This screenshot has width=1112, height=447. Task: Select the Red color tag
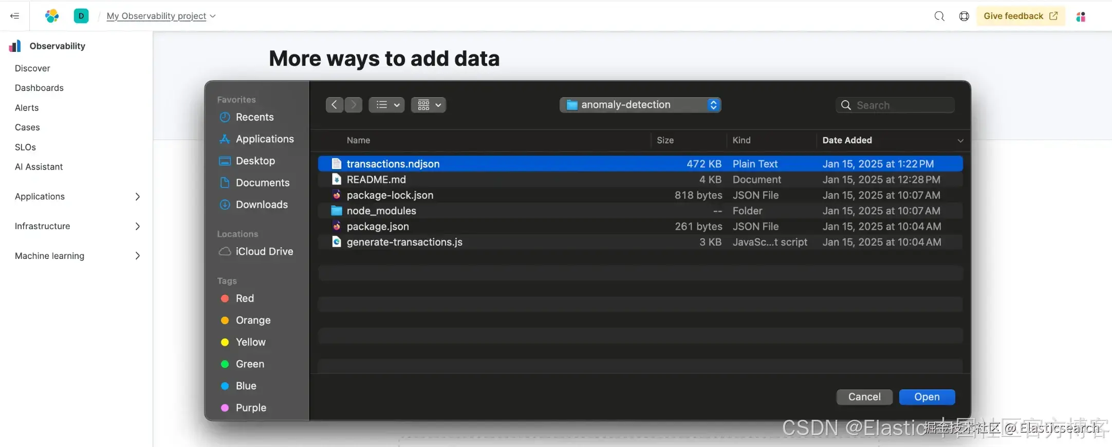pos(244,299)
